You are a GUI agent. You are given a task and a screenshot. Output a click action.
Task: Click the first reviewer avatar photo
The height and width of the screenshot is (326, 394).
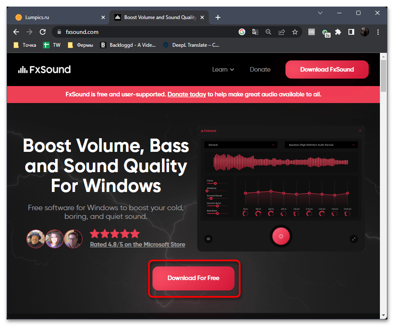pos(36,239)
